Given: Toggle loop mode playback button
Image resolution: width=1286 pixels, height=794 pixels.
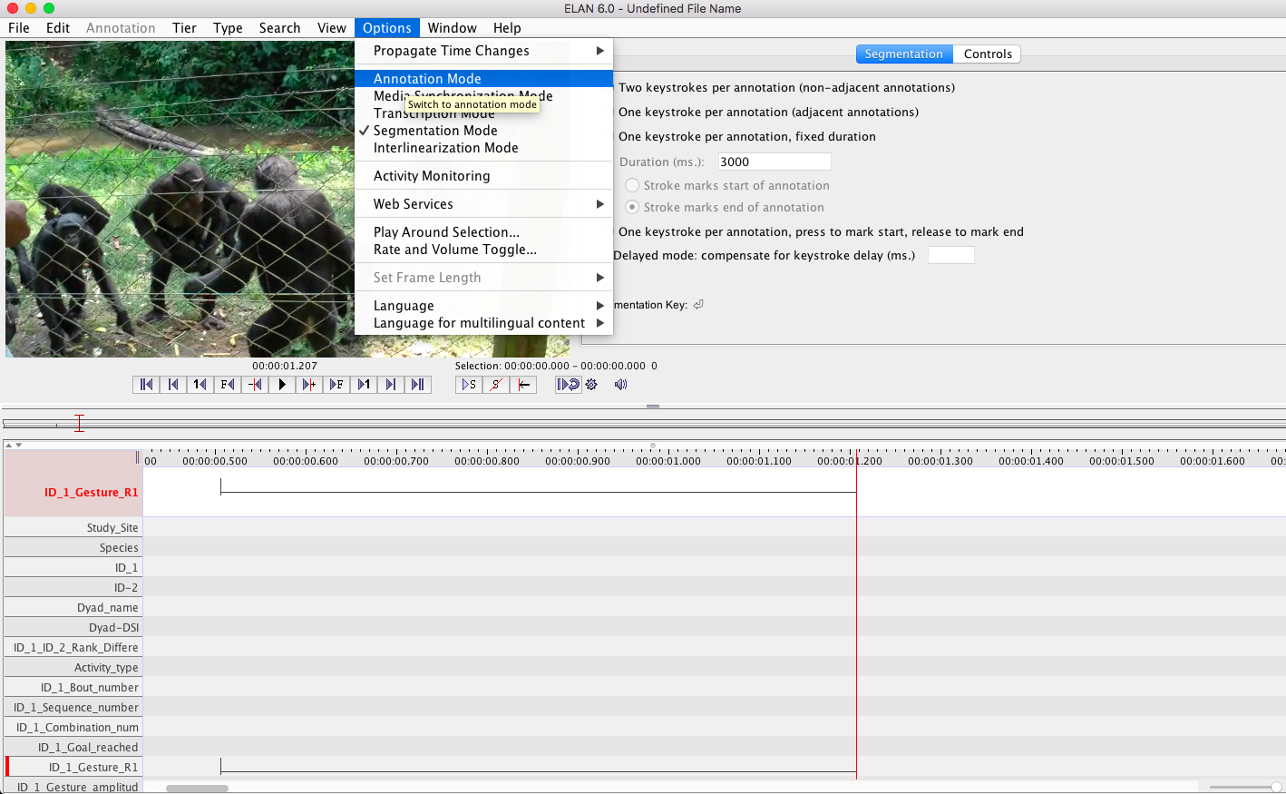Looking at the screenshot, I should click(x=569, y=385).
